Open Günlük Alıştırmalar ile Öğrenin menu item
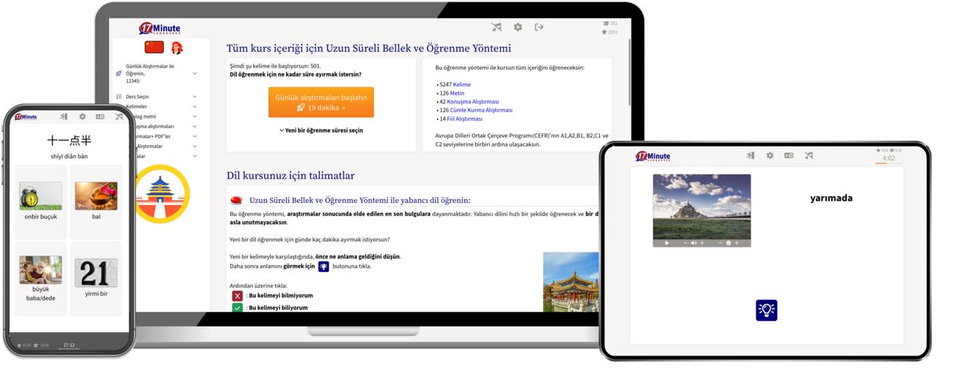This screenshot has height=371, width=977. (150, 73)
